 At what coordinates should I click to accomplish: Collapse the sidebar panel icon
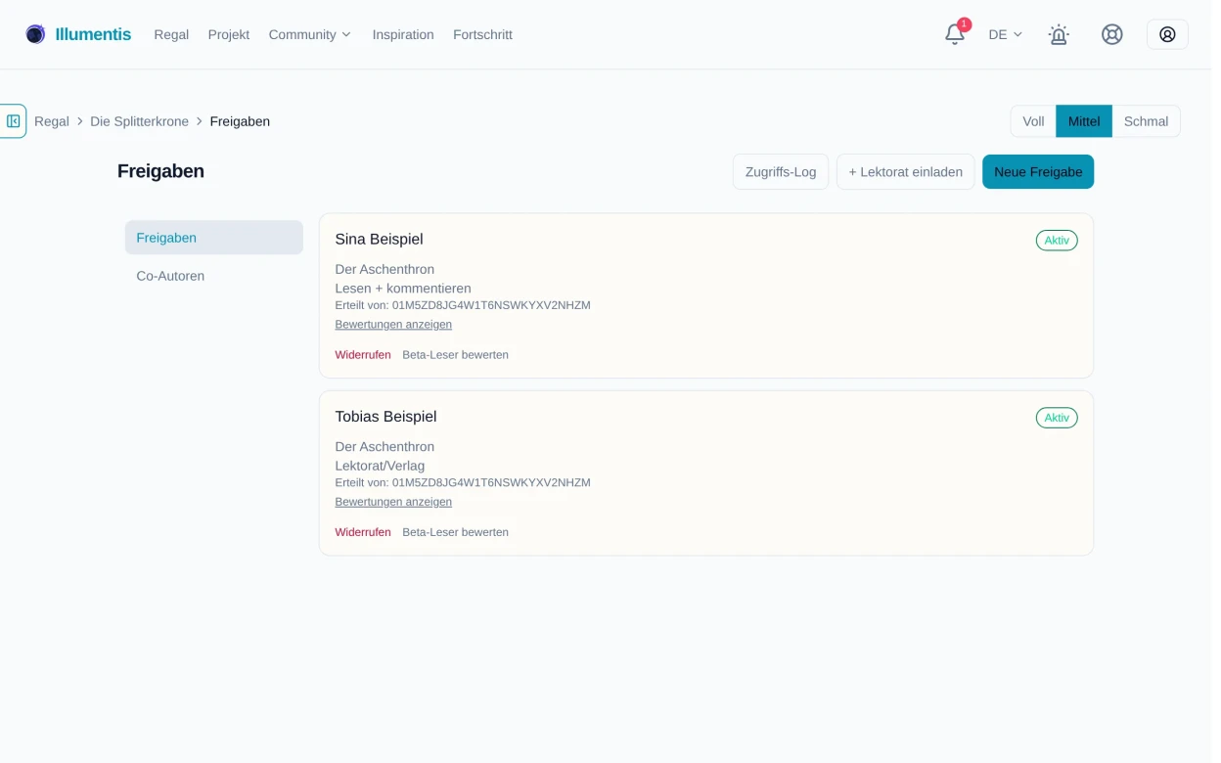(x=13, y=121)
